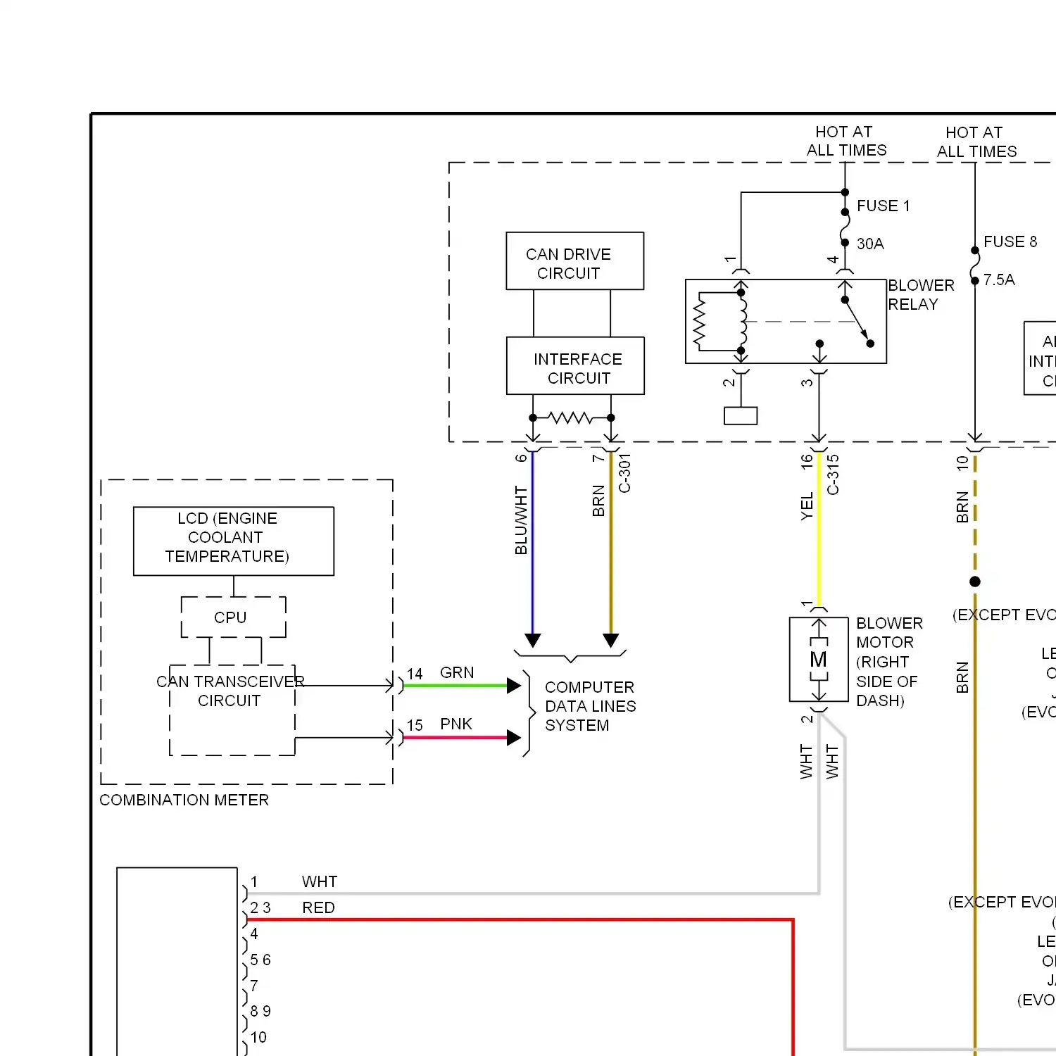Click the ground box under relay pin 2
The image size is (1056, 1056).
tap(741, 416)
